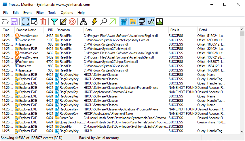Click folder icon beside CloseFile operation
The width and height of the screenshot is (245, 141).
click(x=57, y=127)
